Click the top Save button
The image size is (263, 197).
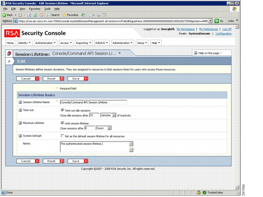(x=78, y=79)
